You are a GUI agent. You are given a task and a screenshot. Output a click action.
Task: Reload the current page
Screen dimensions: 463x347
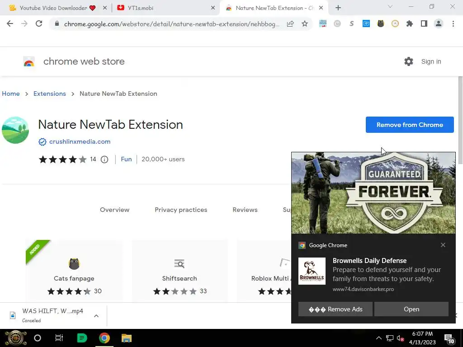coord(39,24)
